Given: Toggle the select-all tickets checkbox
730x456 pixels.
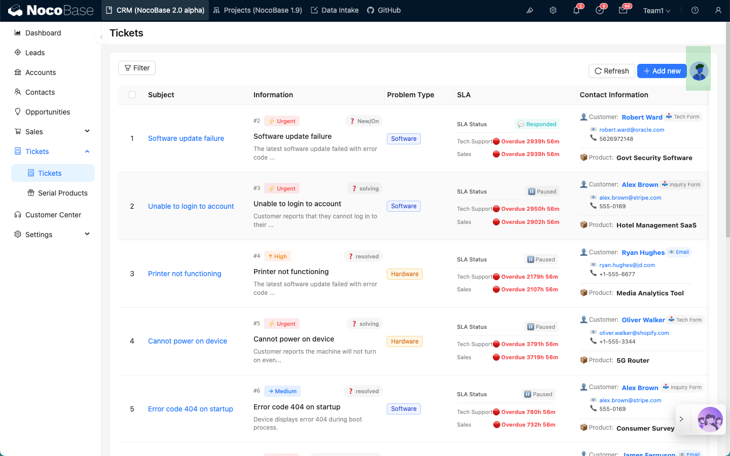Looking at the screenshot, I should pos(132,95).
